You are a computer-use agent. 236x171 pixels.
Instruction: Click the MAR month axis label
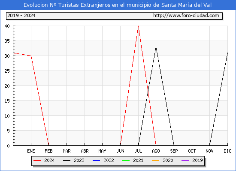(x=67, y=151)
